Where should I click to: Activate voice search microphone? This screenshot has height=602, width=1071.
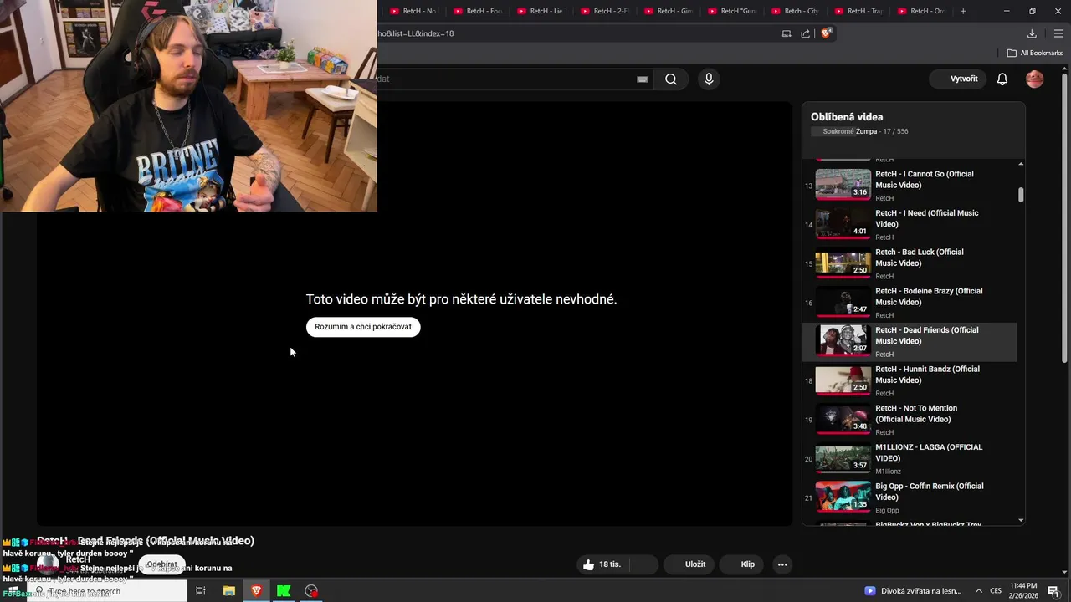[709, 79]
